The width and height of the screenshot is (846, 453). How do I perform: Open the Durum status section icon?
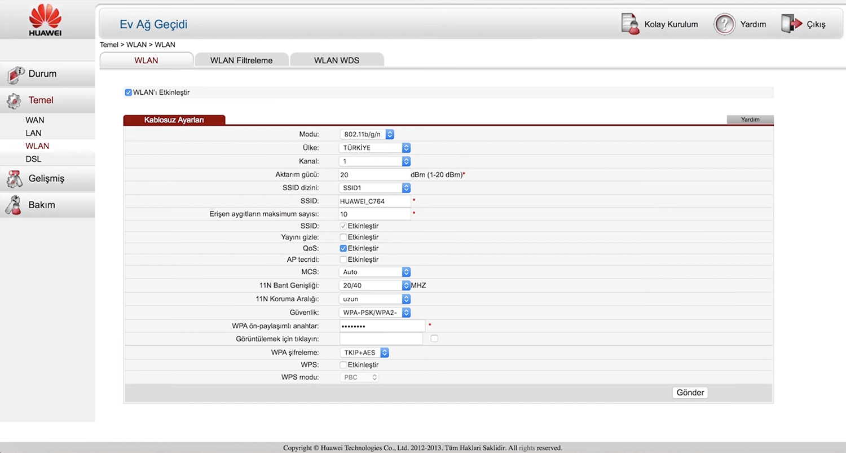click(15, 74)
